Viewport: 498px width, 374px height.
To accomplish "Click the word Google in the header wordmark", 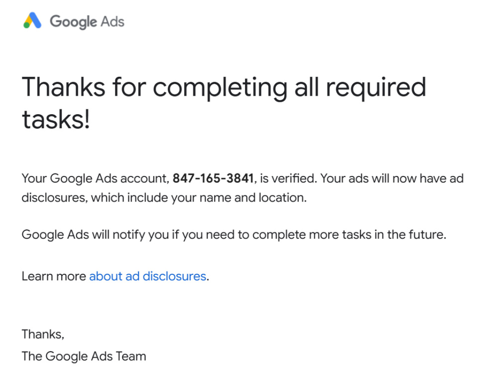I will pyautogui.click(x=73, y=22).
